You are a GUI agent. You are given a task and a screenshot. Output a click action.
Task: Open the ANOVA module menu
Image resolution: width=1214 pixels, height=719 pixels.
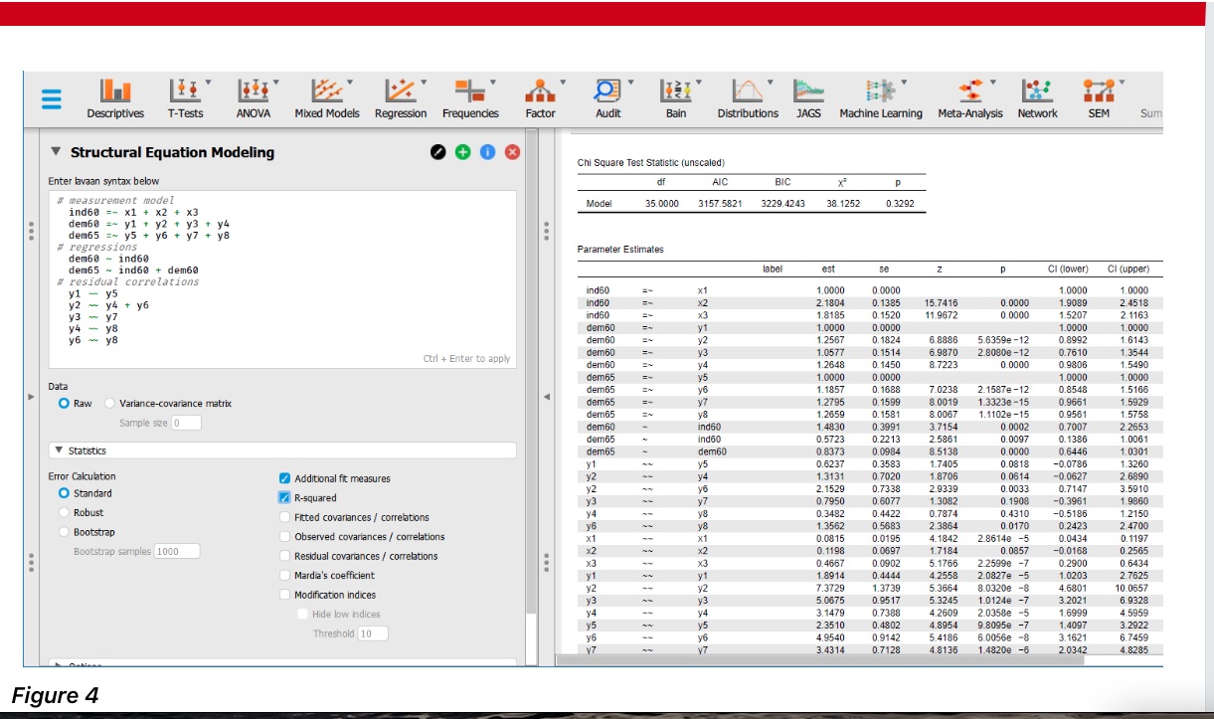pyautogui.click(x=254, y=98)
